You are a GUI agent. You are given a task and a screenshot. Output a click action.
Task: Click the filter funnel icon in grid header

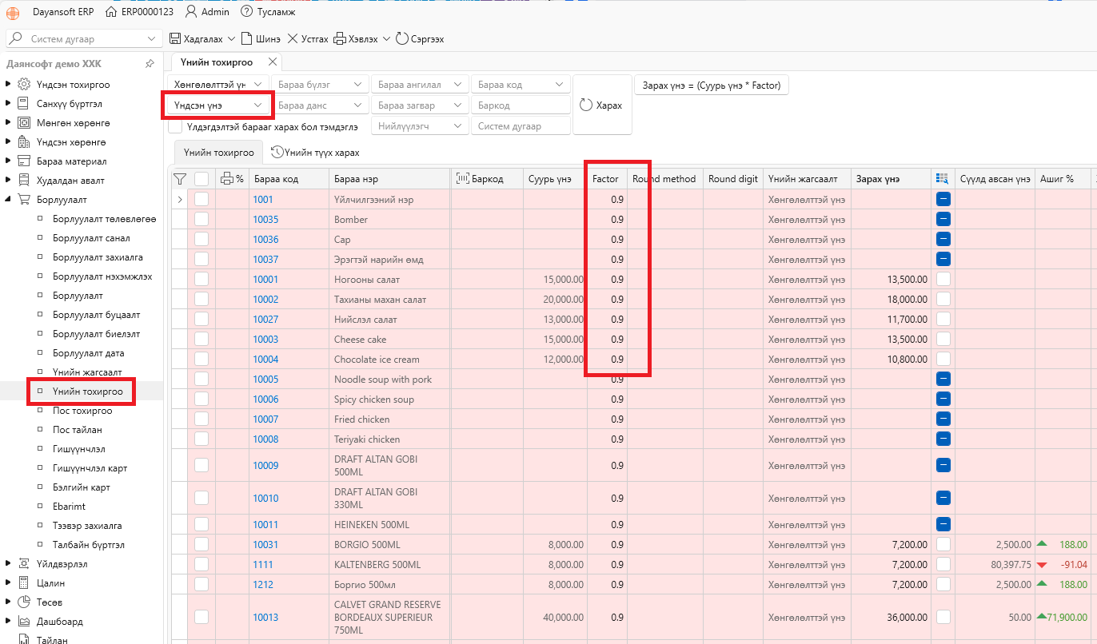179,179
